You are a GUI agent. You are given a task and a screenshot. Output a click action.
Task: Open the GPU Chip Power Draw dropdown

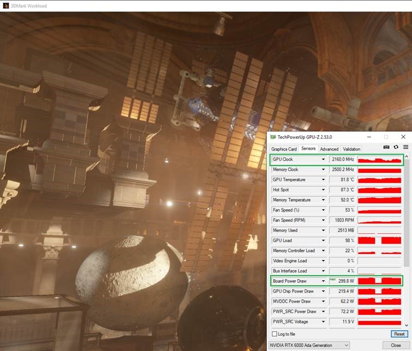coord(323,291)
